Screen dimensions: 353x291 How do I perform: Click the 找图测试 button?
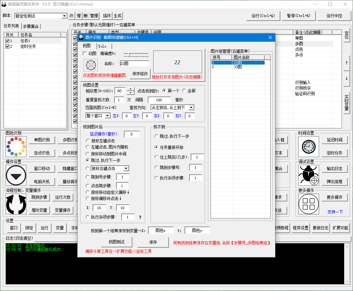117,242
